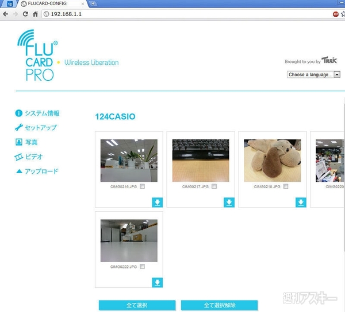
Task: Open the CIMG0218.JPG stuffed dog thumbnail
Action: (273, 161)
